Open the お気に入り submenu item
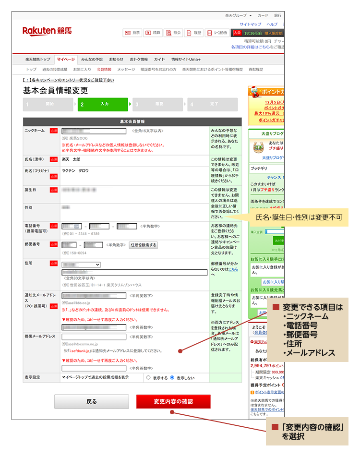360x457 pixels. tap(82, 69)
